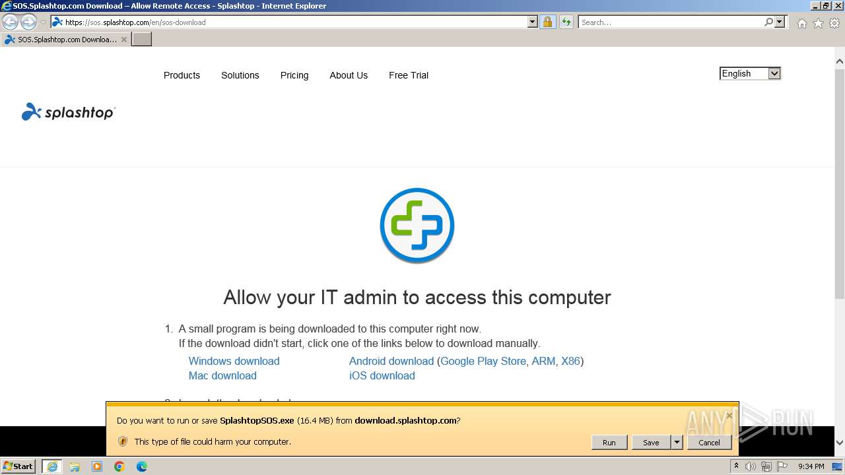Click the Splashtop logo
This screenshot has height=475, width=845.
pos(68,112)
